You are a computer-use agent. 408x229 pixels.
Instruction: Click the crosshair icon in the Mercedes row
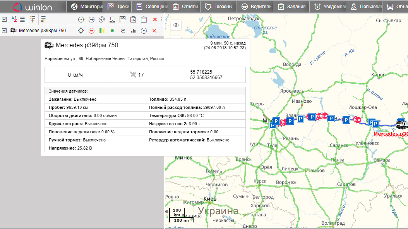coord(81,31)
